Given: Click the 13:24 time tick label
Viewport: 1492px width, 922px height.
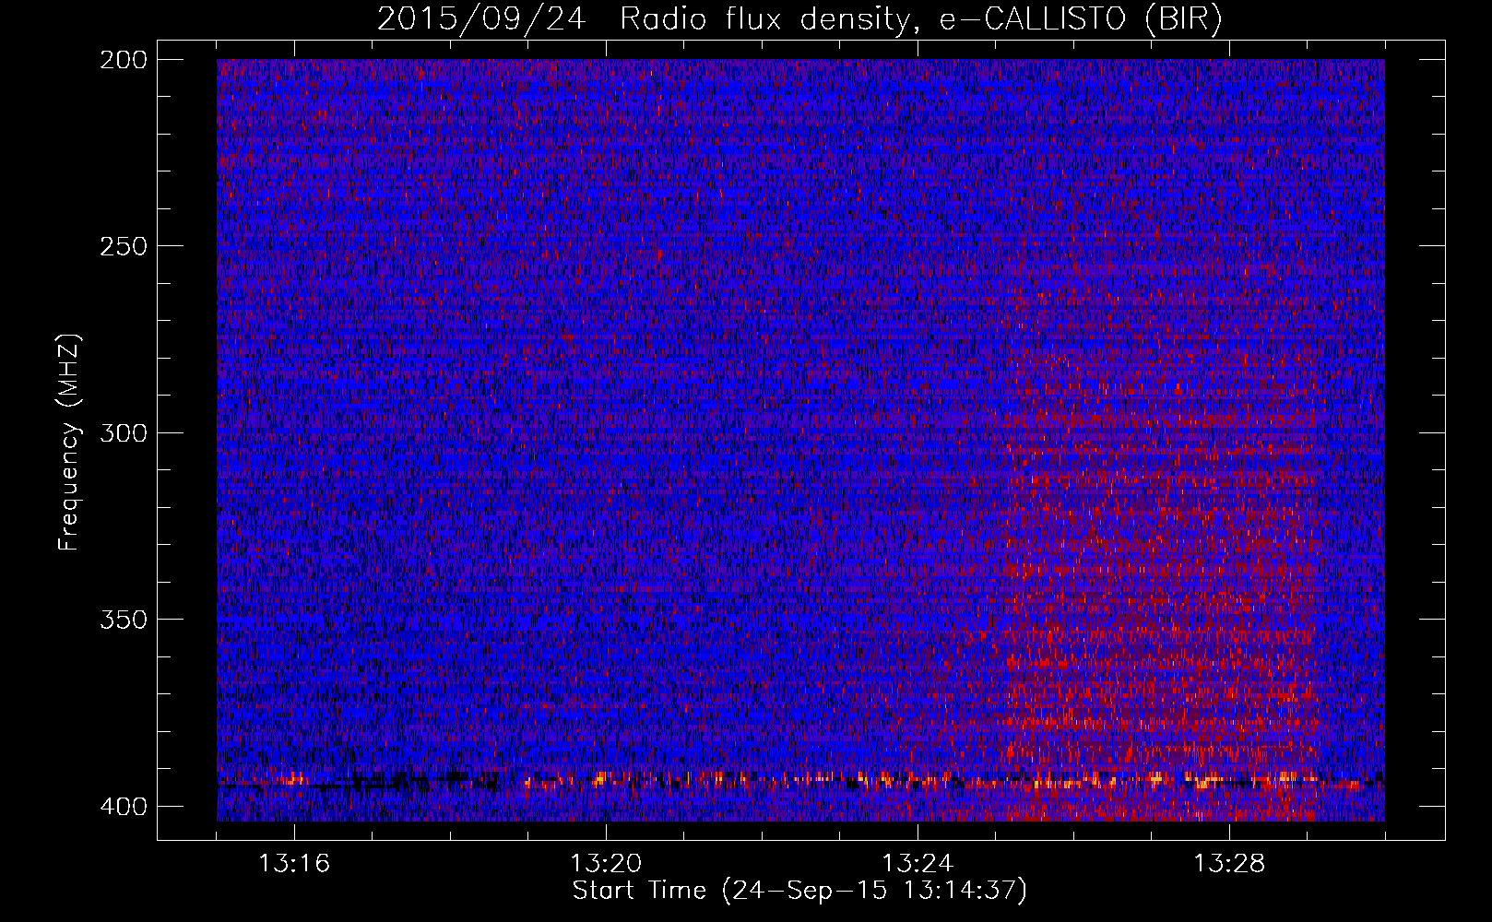Looking at the screenshot, I should pyautogui.click(x=918, y=863).
